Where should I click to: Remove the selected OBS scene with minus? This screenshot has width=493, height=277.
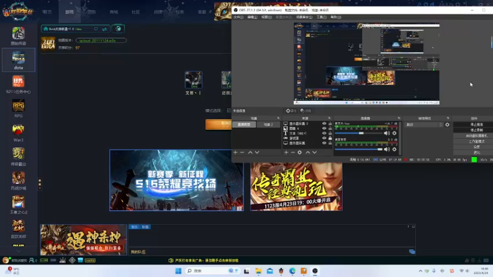pyautogui.click(x=242, y=152)
